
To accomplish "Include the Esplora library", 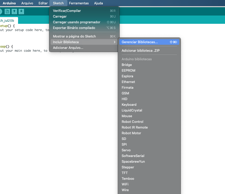I will (x=149, y=76).
